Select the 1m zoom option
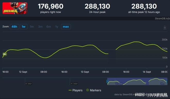This screenshot has height=99, width=170. coord(32,27)
